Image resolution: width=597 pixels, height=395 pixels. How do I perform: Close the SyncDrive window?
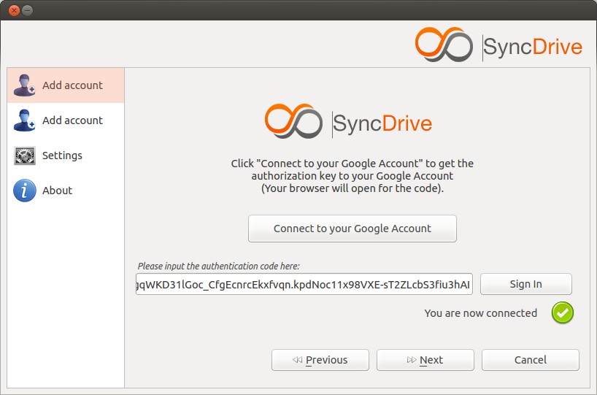point(14,10)
